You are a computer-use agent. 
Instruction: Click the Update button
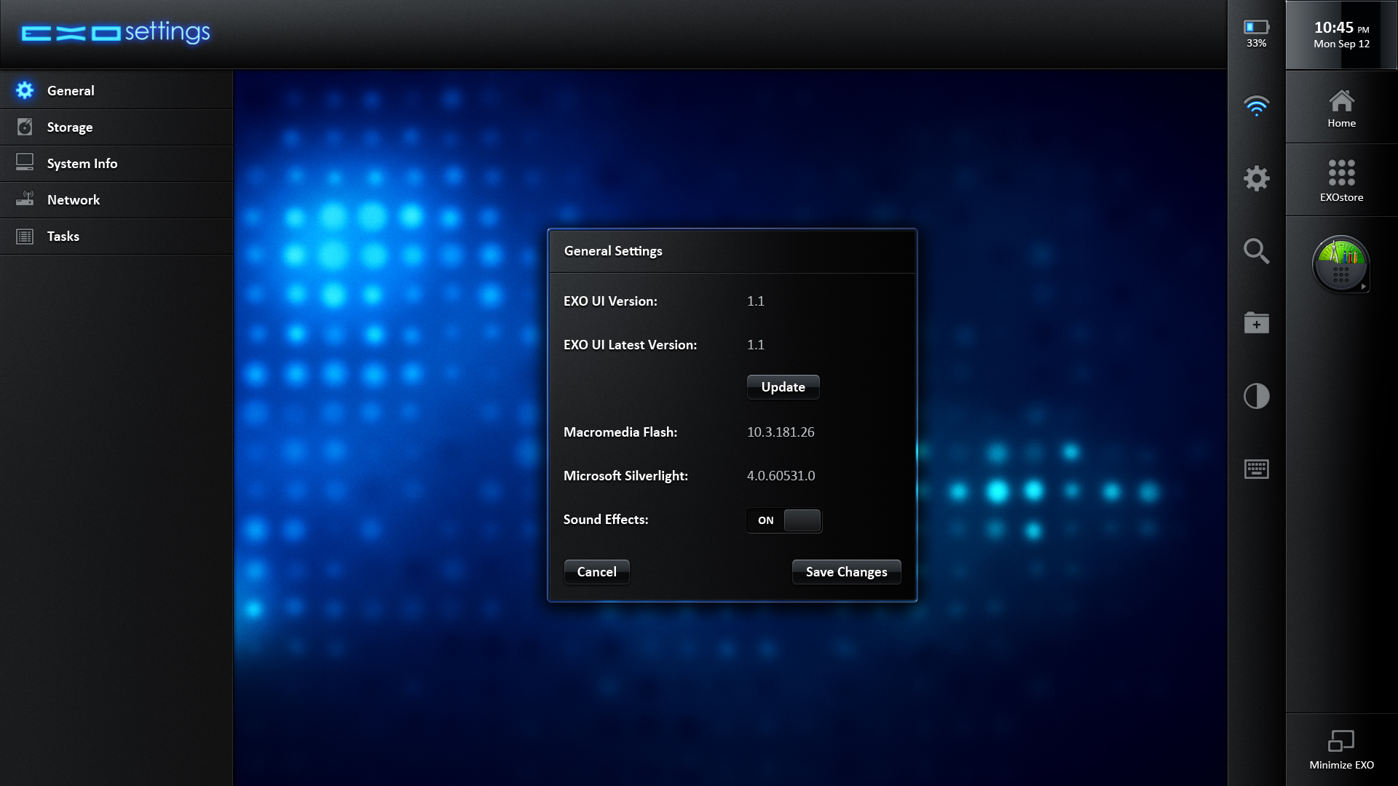click(x=783, y=387)
